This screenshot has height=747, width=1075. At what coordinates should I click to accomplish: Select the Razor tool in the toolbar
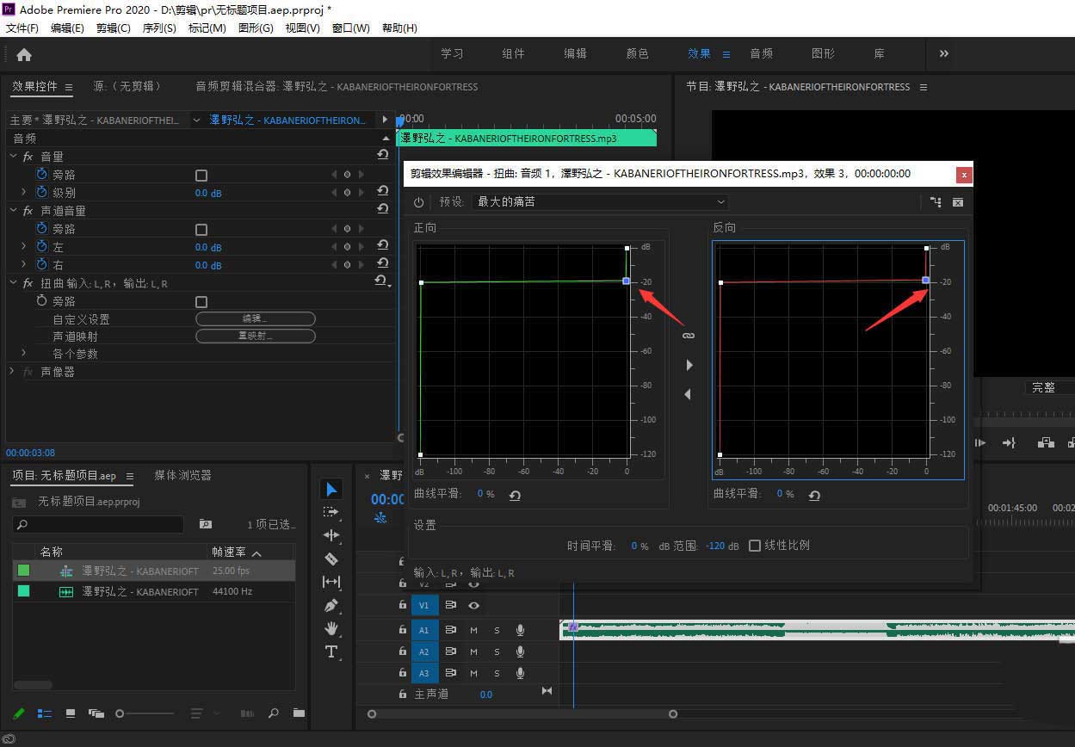point(331,559)
